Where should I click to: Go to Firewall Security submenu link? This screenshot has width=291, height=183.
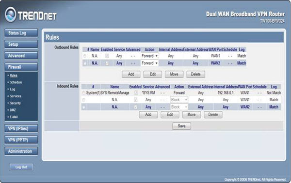[x=16, y=103]
